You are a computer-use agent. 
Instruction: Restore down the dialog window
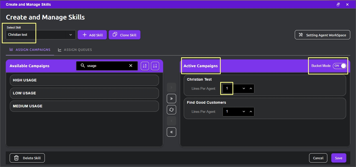pos(338,4)
